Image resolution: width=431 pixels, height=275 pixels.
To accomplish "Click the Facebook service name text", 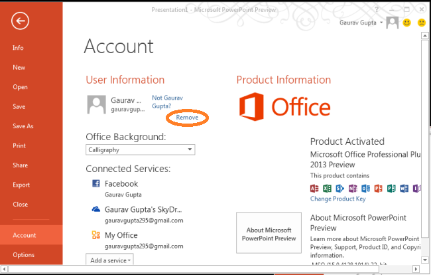I will pos(121,183).
